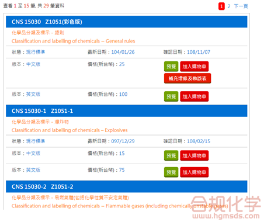Add CNS 15030-1 English version to cart
Image resolution: width=264 pixels, height=222 pixels.
point(194,172)
